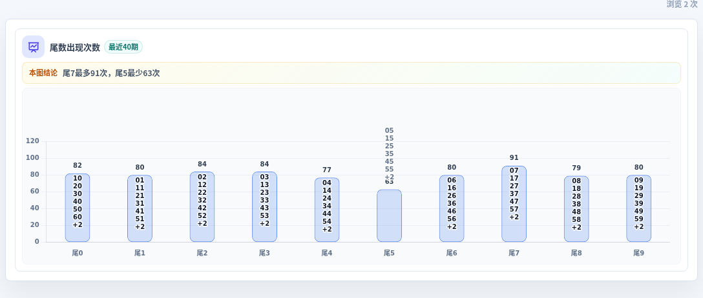Image resolution: width=703 pixels, height=298 pixels.
Task: Click the 浏览 2 次 view counter
Action: pyautogui.click(x=682, y=4)
